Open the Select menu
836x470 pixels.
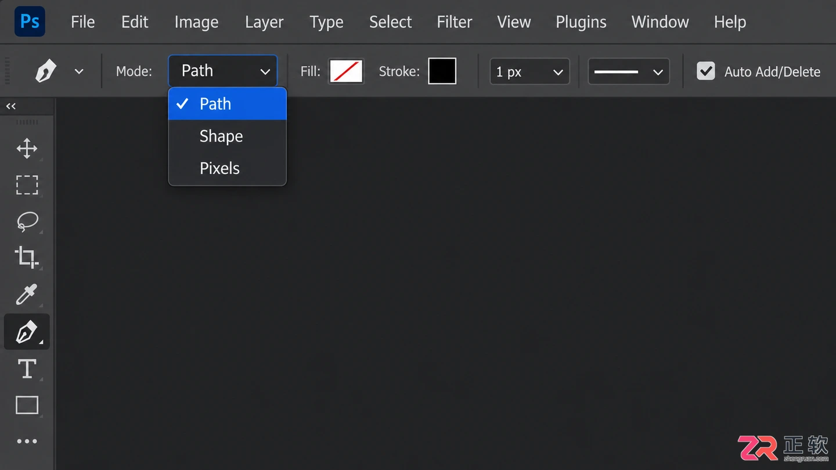click(390, 22)
